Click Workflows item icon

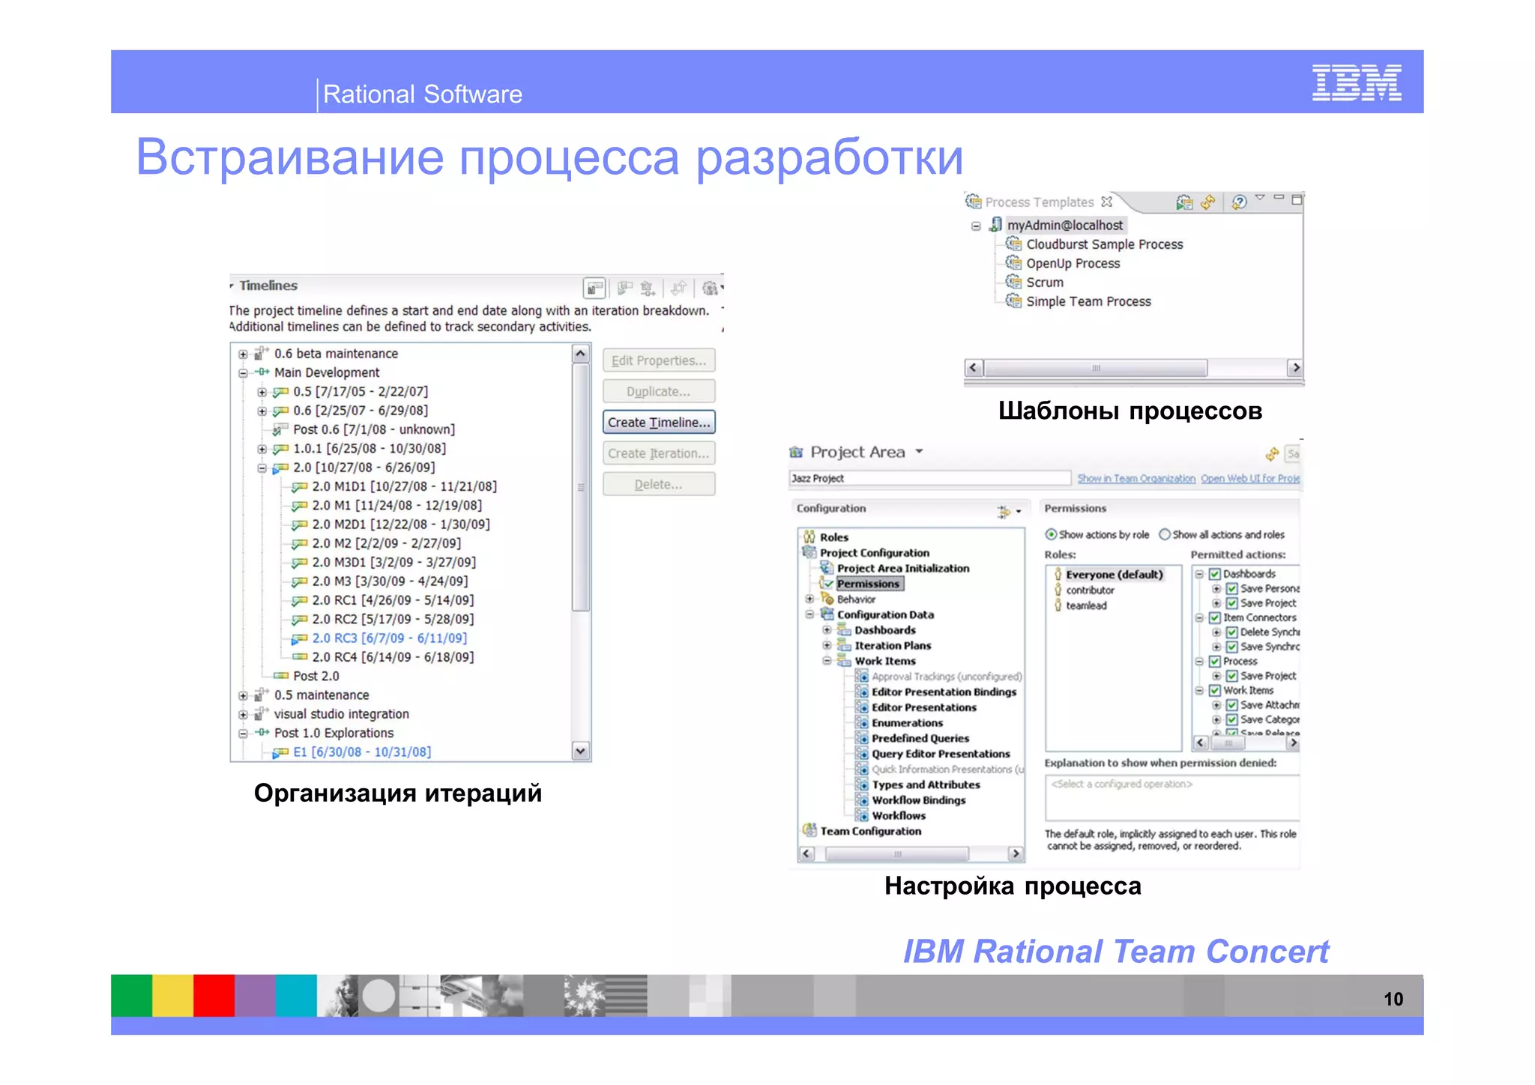tap(863, 815)
